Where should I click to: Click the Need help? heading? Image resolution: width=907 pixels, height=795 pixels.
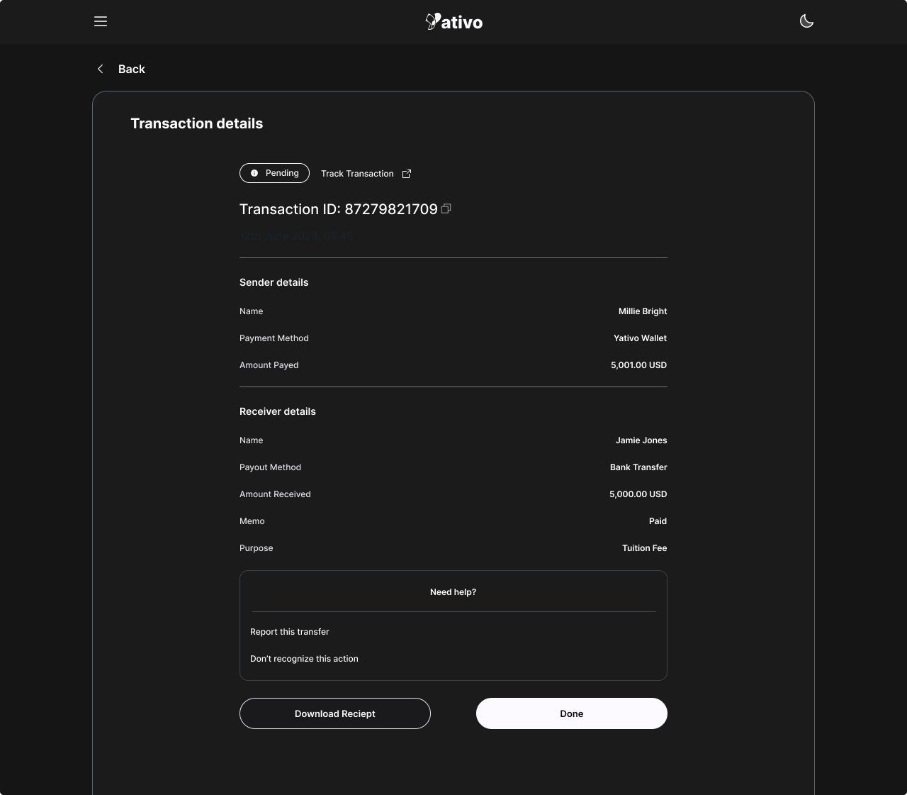(x=453, y=592)
